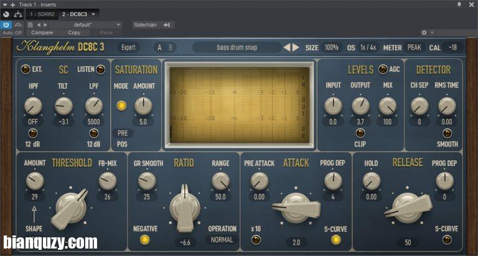Open the default preset dropdown
Image resolution: width=478 pixels, height=256 pixels.
click(85, 25)
